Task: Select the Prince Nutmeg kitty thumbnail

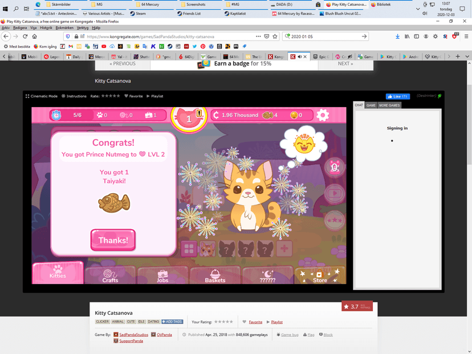Action: (x=207, y=249)
